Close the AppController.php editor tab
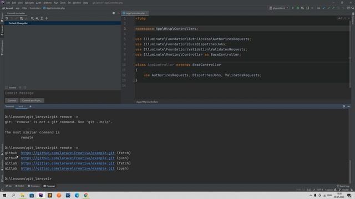The height and width of the screenshot is (199, 355). coord(146,13)
